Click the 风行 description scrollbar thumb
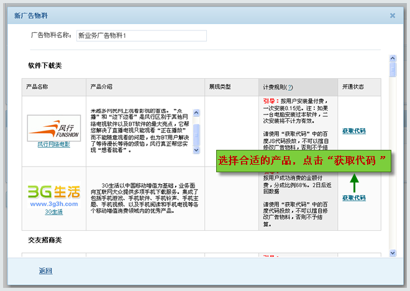The image size is (410, 291). [196, 135]
